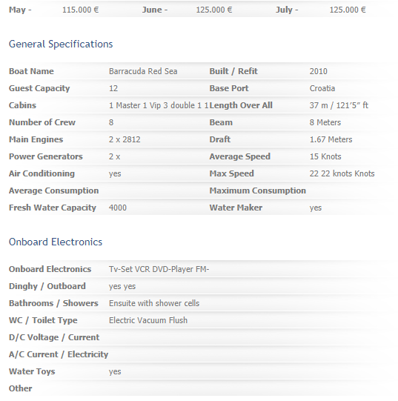Select the Length Over All value
Screen dimensions: 398x401
coord(339,105)
